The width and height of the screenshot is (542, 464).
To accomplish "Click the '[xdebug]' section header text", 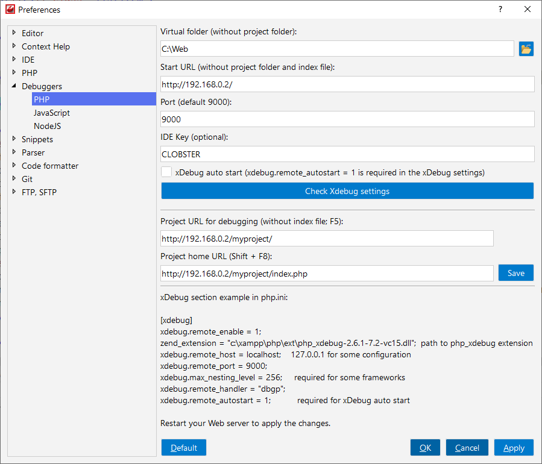I will 176,320.
